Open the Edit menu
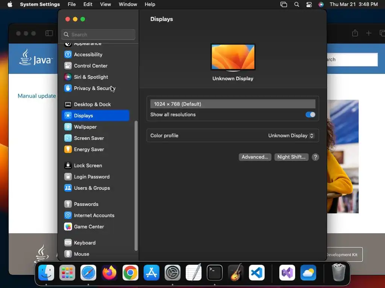This screenshot has height=288, width=385. click(88, 4)
